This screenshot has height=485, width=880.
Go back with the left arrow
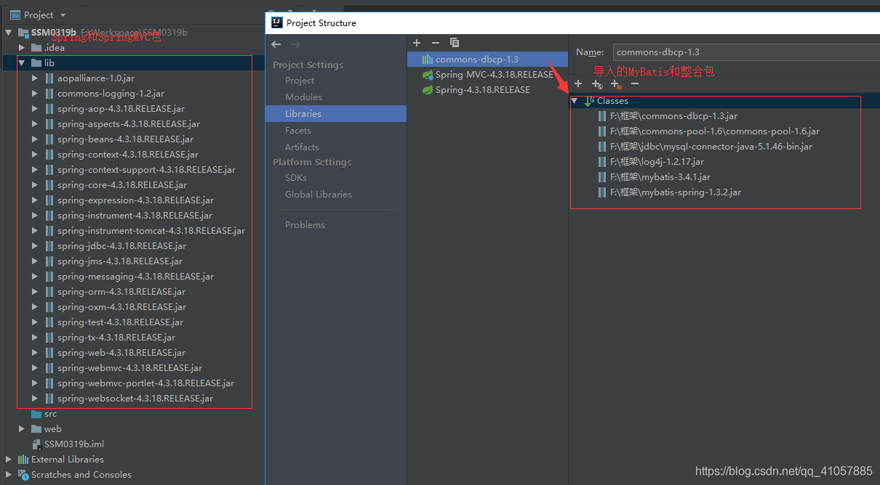(x=276, y=44)
